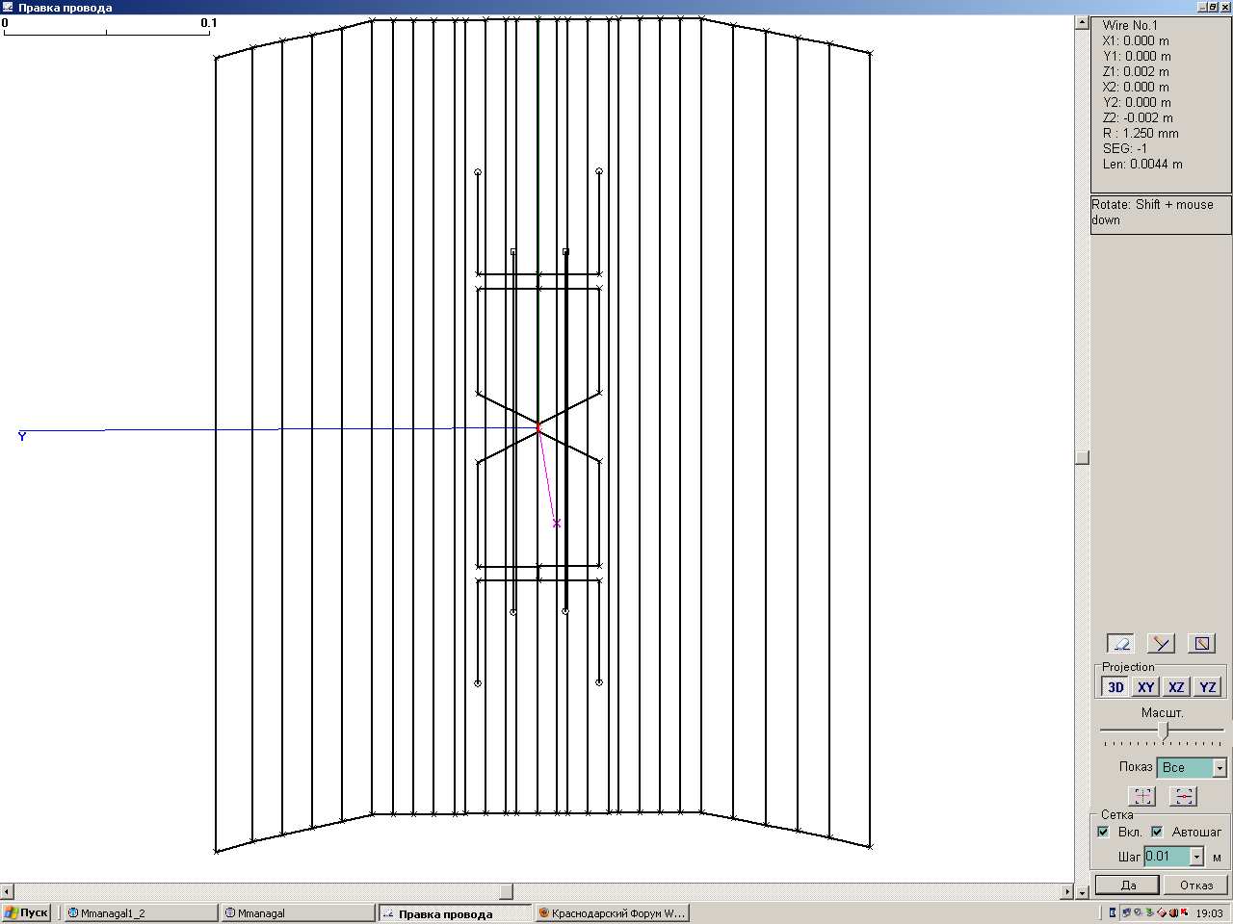Switch to the Mmanagal taskbar window
This screenshot has width=1233, height=924.
pos(297,913)
